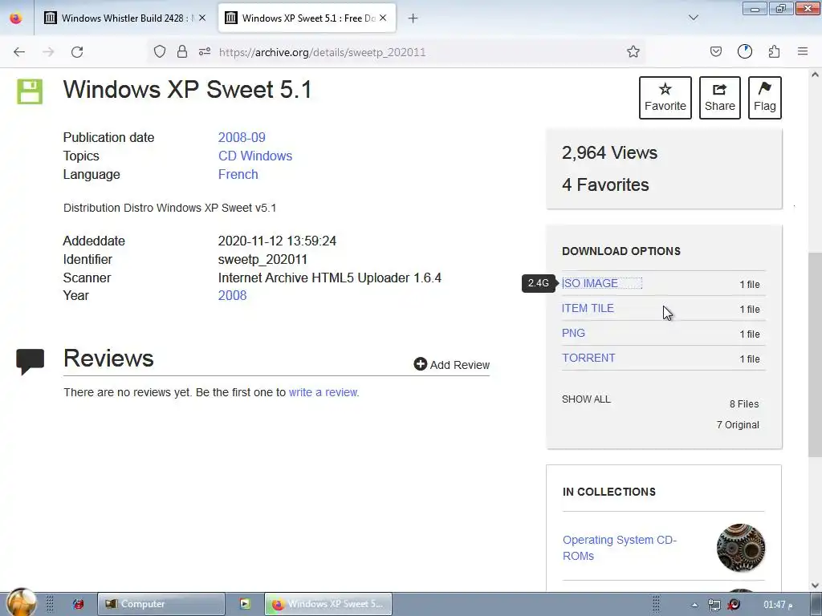822x616 pixels.
Task: Reload the page with the refresh icon
Action: coord(77,52)
